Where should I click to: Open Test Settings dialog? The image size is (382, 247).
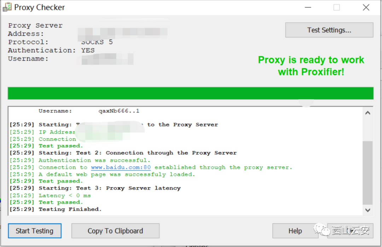tap(329, 30)
